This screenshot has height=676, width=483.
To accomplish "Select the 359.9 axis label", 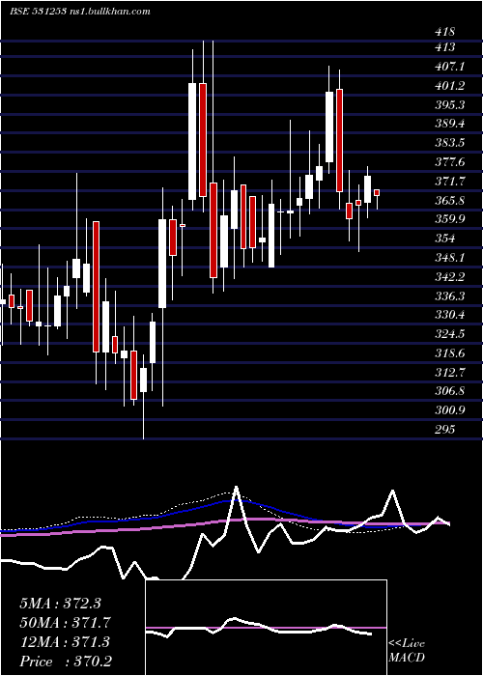I will click(x=449, y=219).
